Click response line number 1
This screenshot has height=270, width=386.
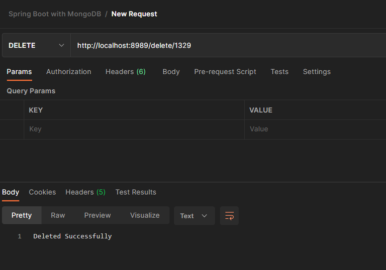pos(20,236)
